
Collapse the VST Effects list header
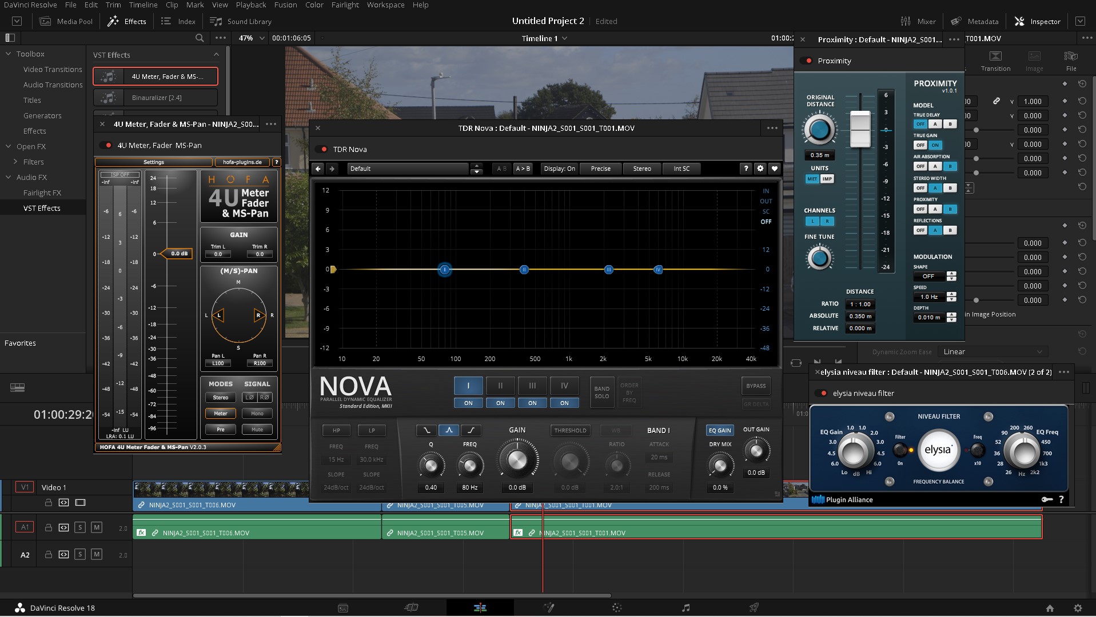[x=216, y=55]
